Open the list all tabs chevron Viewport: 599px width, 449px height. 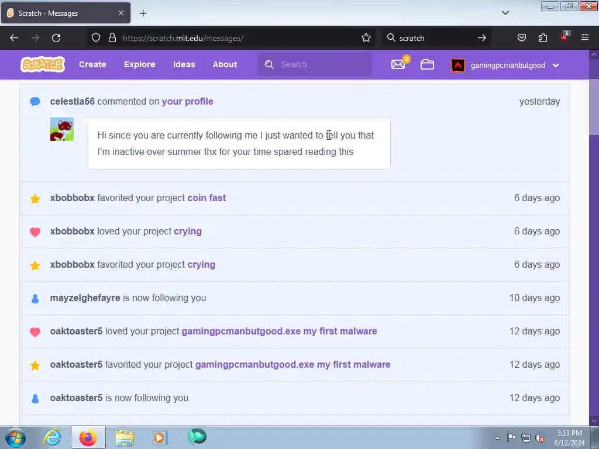point(505,13)
